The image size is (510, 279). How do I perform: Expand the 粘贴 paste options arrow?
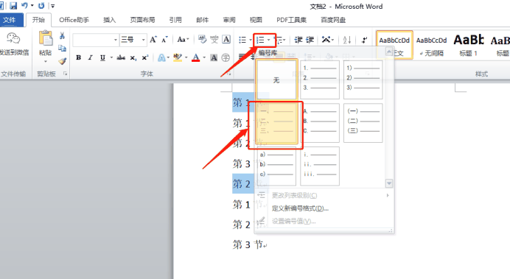point(46,61)
